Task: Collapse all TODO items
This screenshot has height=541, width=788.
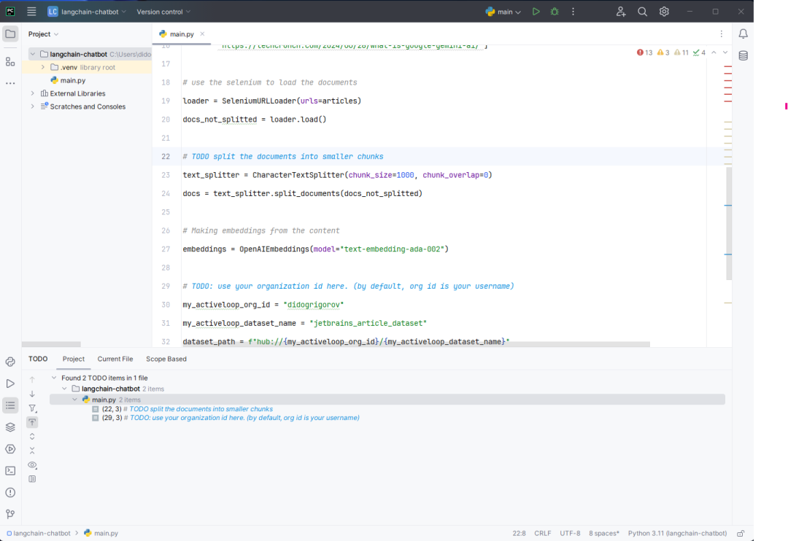Action: [x=32, y=451]
